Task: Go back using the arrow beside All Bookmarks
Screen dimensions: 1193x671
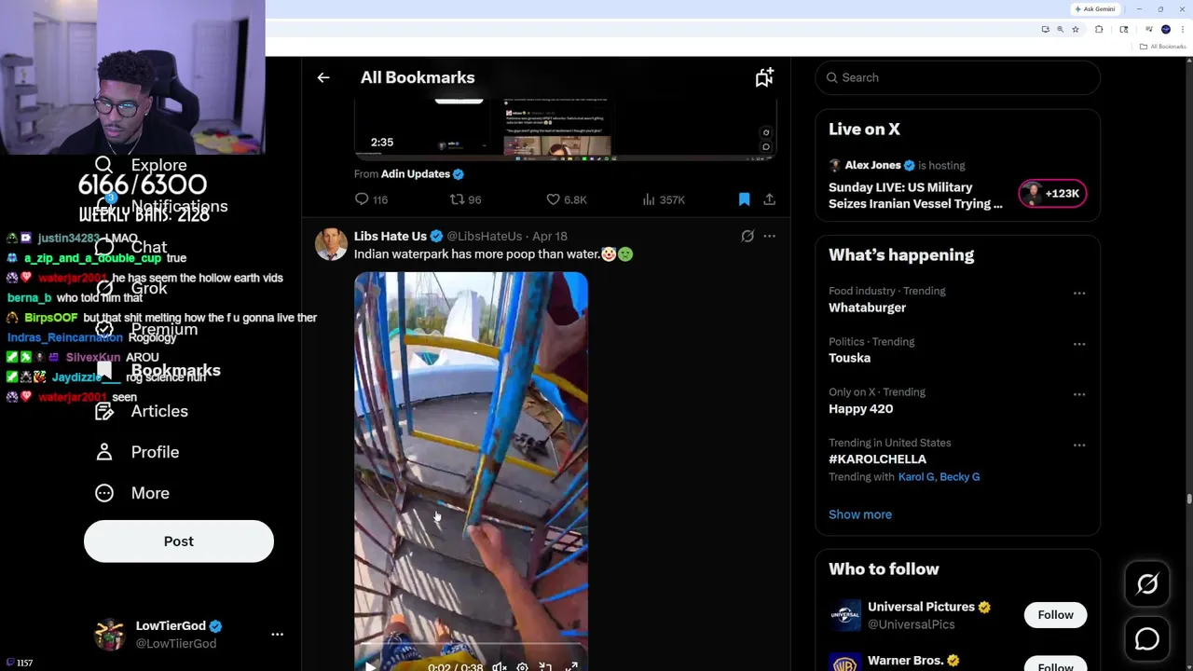Action: click(x=323, y=77)
